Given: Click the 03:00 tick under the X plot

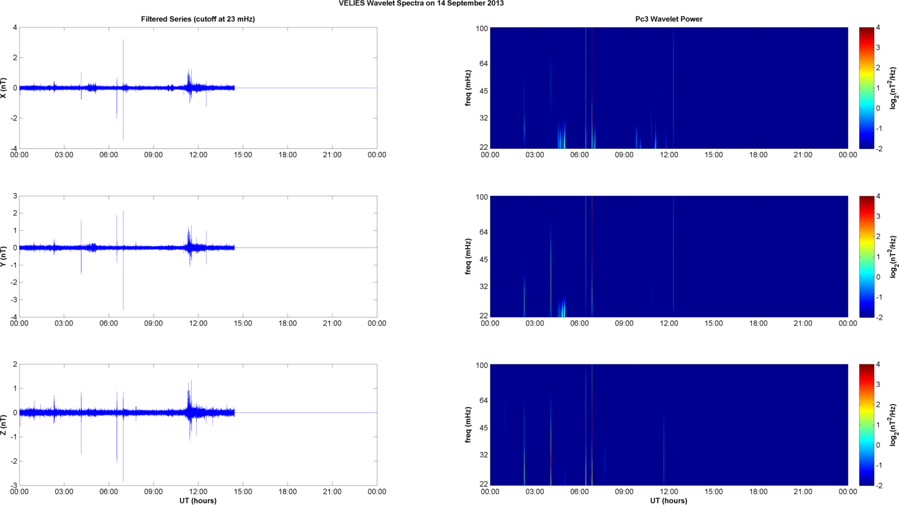Looking at the screenshot, I should (64, 155).
